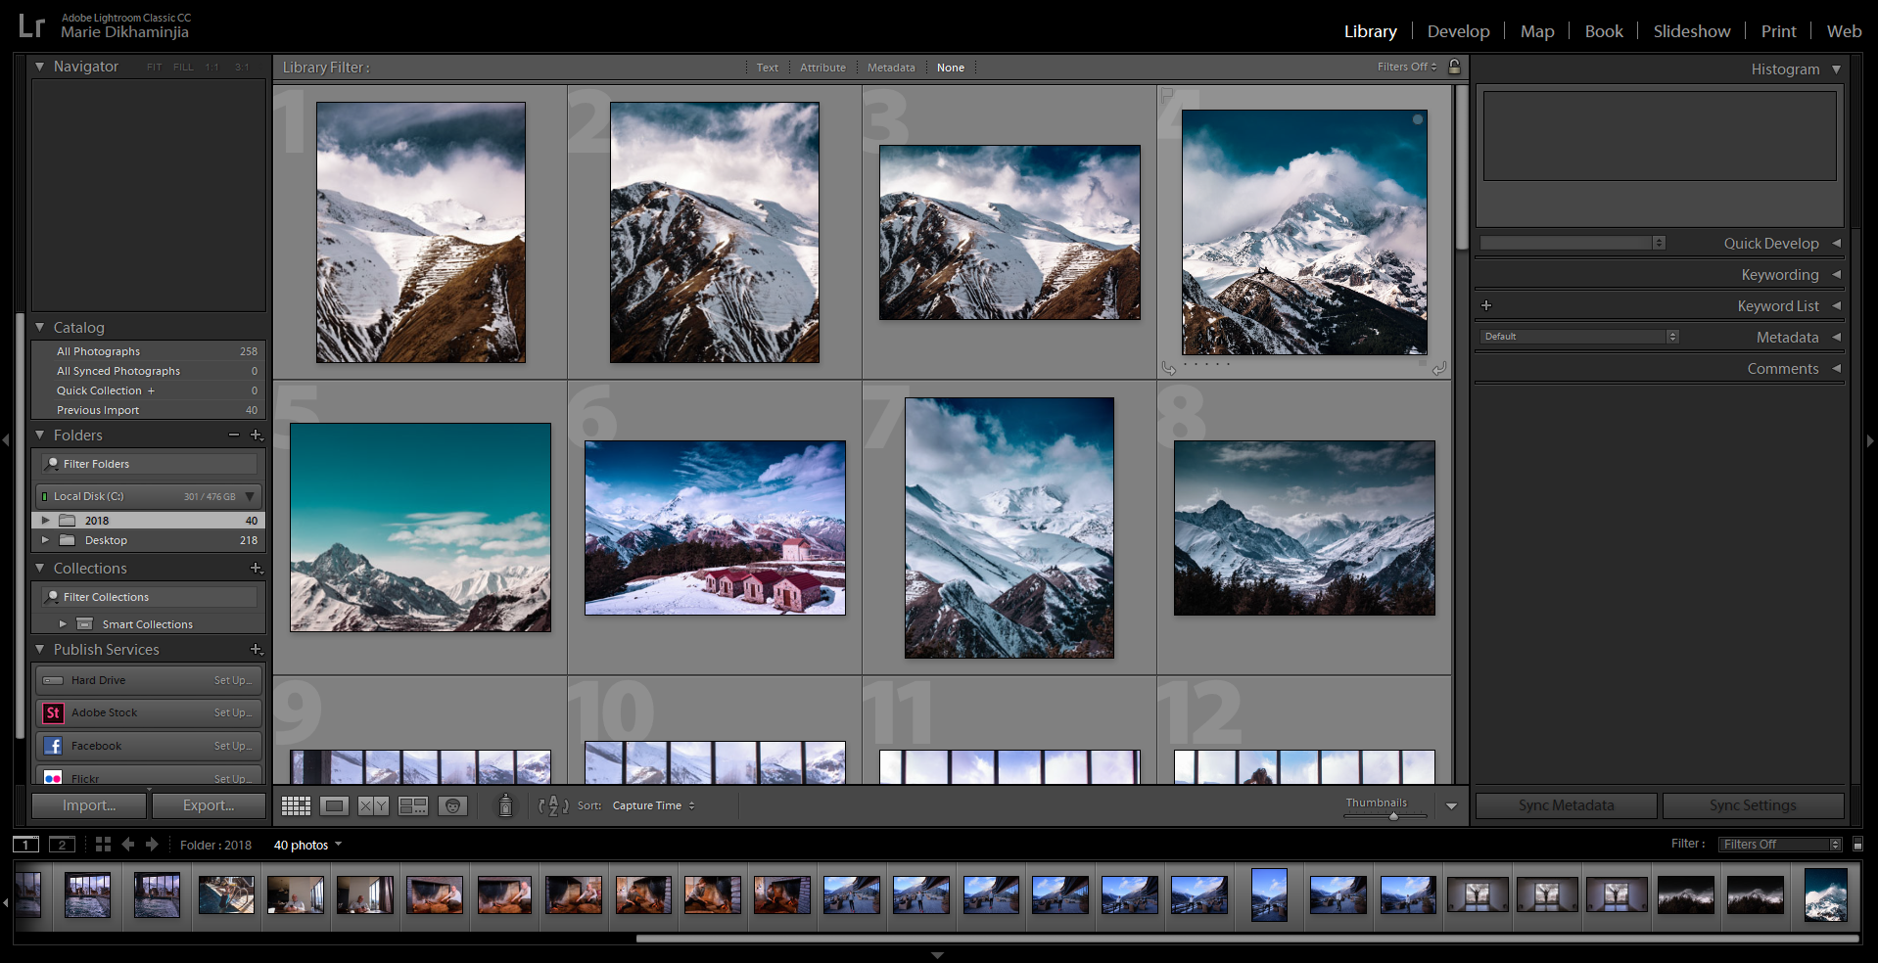Toggle the Library Filter lock

pyautogui.click(x=1455, y=67)
